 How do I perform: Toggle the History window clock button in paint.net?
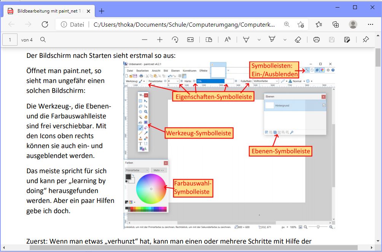tap(312, 70)
